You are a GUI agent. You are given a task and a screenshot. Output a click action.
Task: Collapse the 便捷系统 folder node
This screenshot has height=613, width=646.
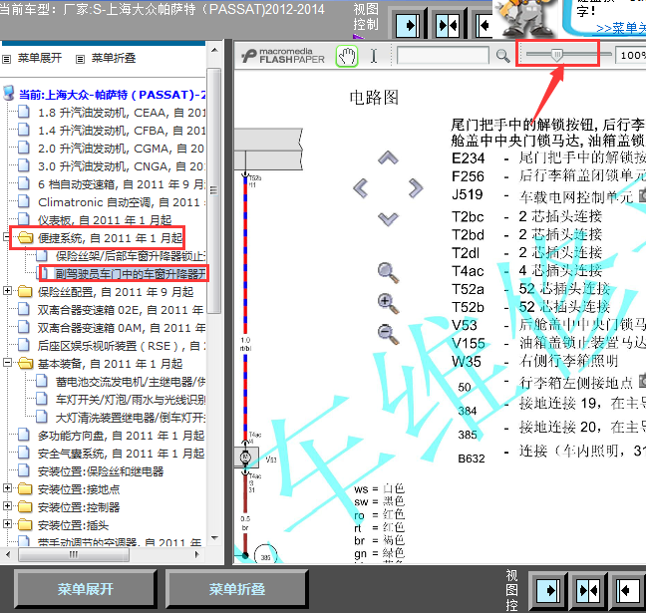tap(7, 237)
